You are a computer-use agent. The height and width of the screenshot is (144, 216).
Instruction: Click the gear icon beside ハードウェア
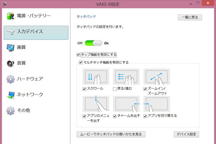pos(10,79)
